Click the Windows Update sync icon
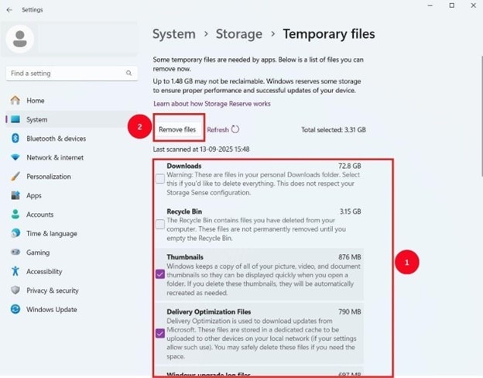 click(15, 309)
